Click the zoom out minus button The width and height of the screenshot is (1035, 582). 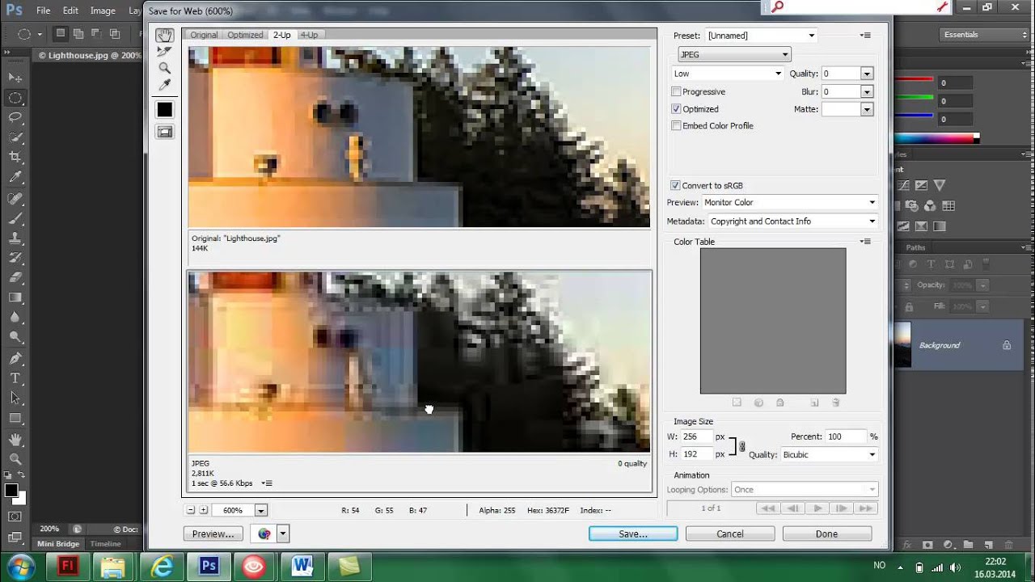(191, 510)
